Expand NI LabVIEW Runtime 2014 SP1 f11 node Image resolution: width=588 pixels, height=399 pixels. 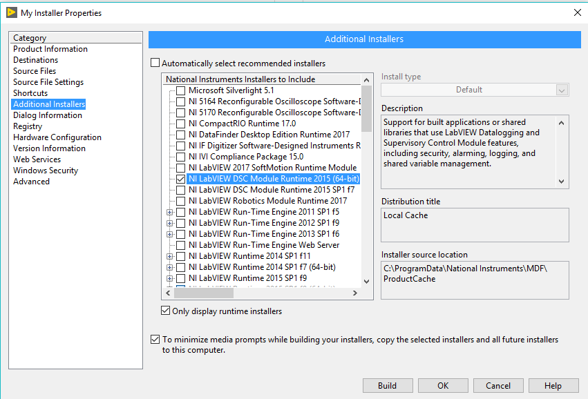click(170, 256)
